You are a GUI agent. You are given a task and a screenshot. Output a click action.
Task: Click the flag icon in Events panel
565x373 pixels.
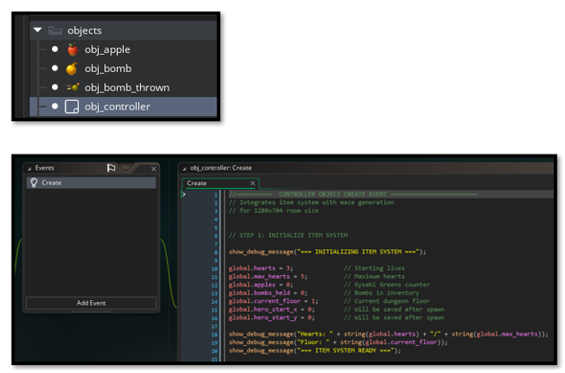coord(111,168)
